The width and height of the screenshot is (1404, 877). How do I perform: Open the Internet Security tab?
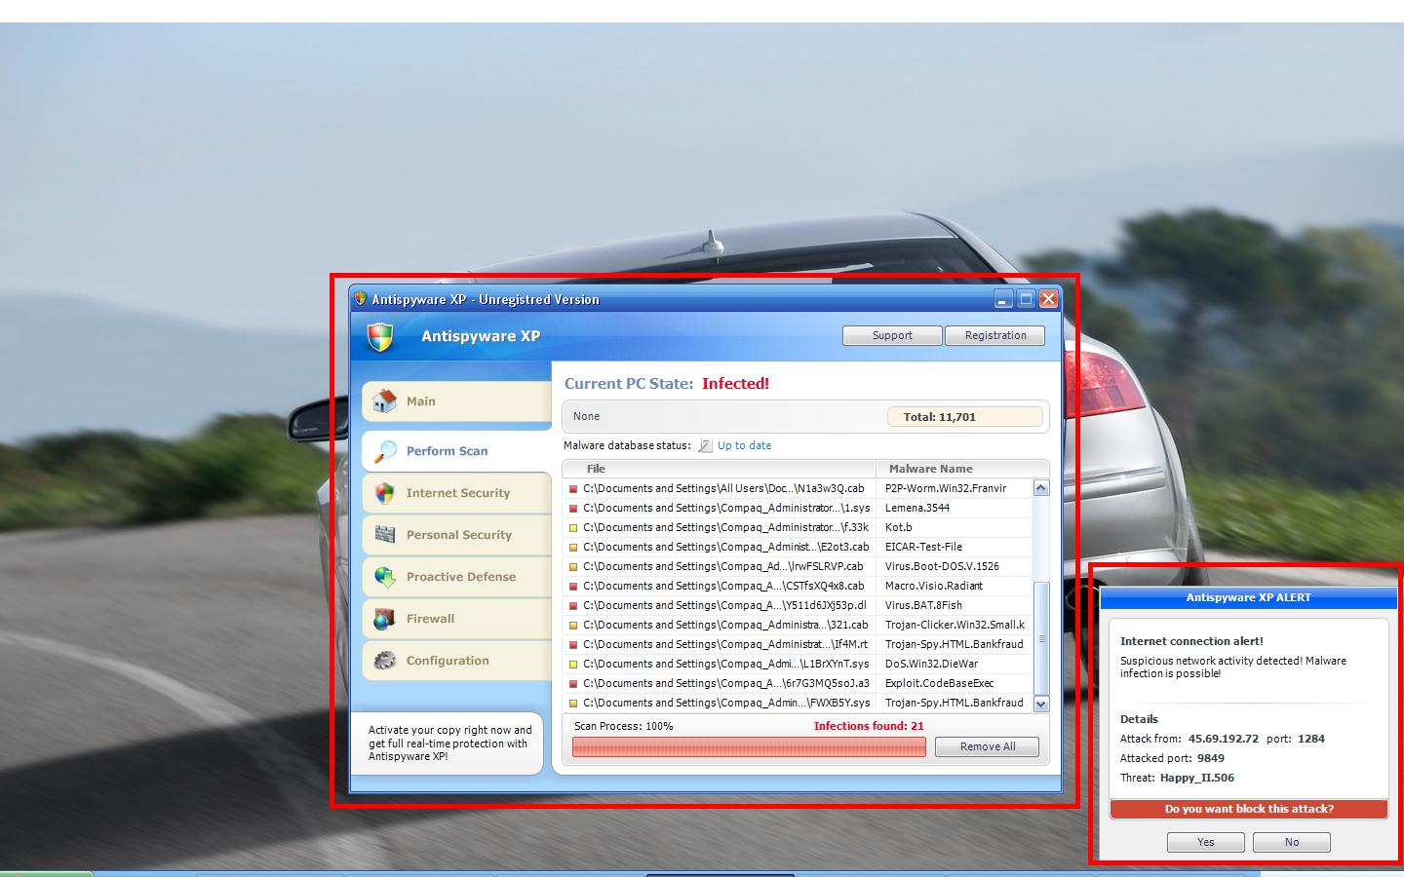click(x=457, y=493)
